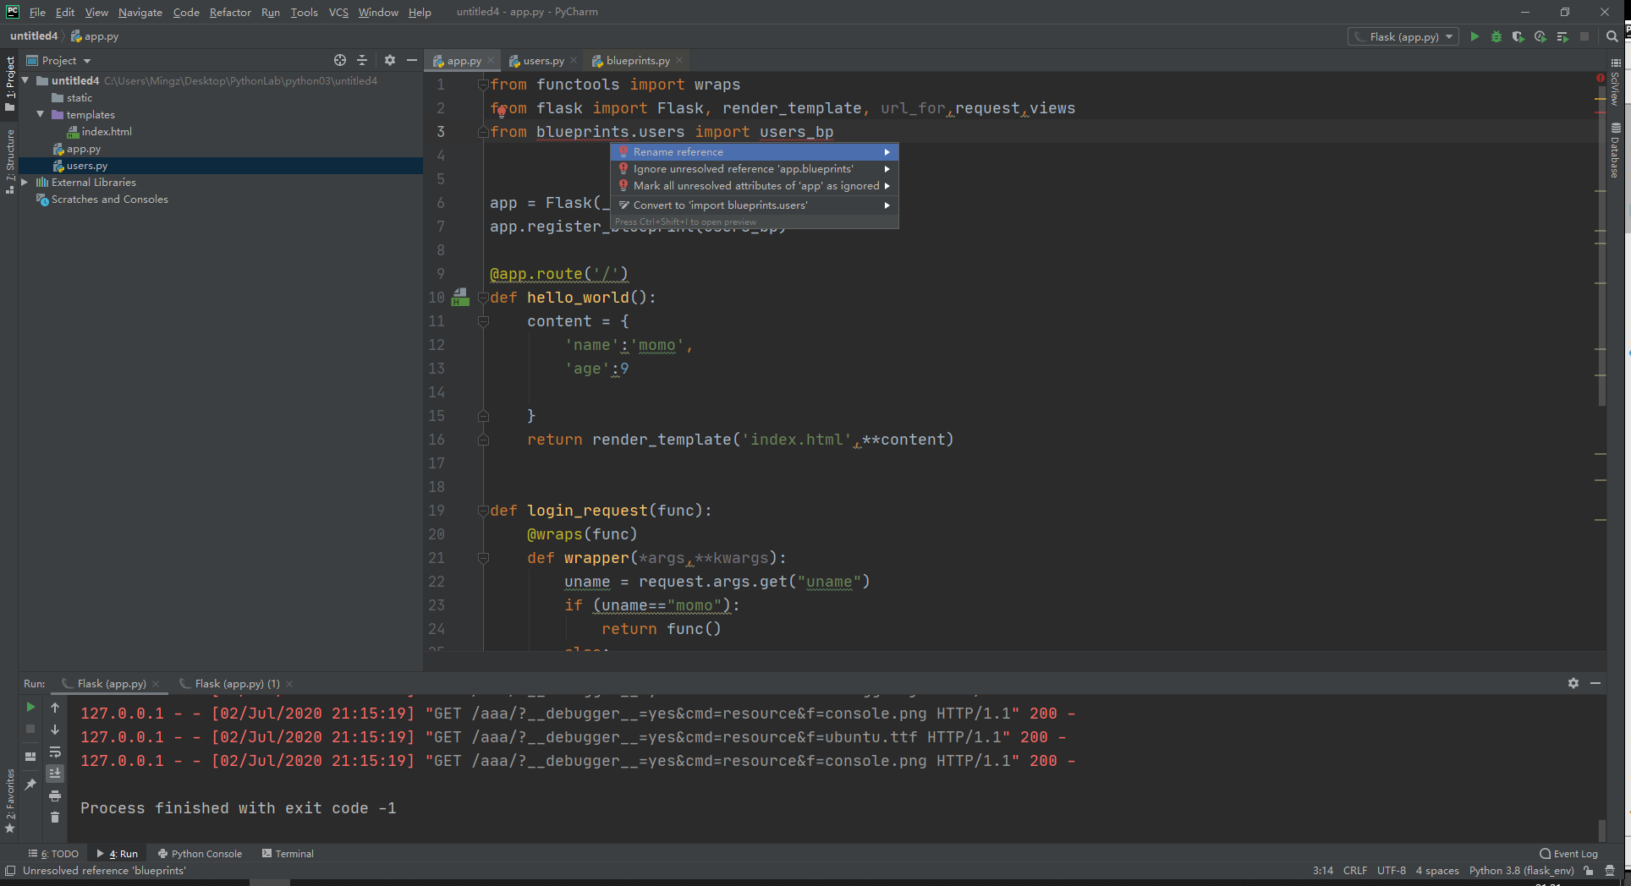Viewport: 1631px width, 886px height.
Task: Fold the hello_world function at line 10
Action: click(483, 298)
